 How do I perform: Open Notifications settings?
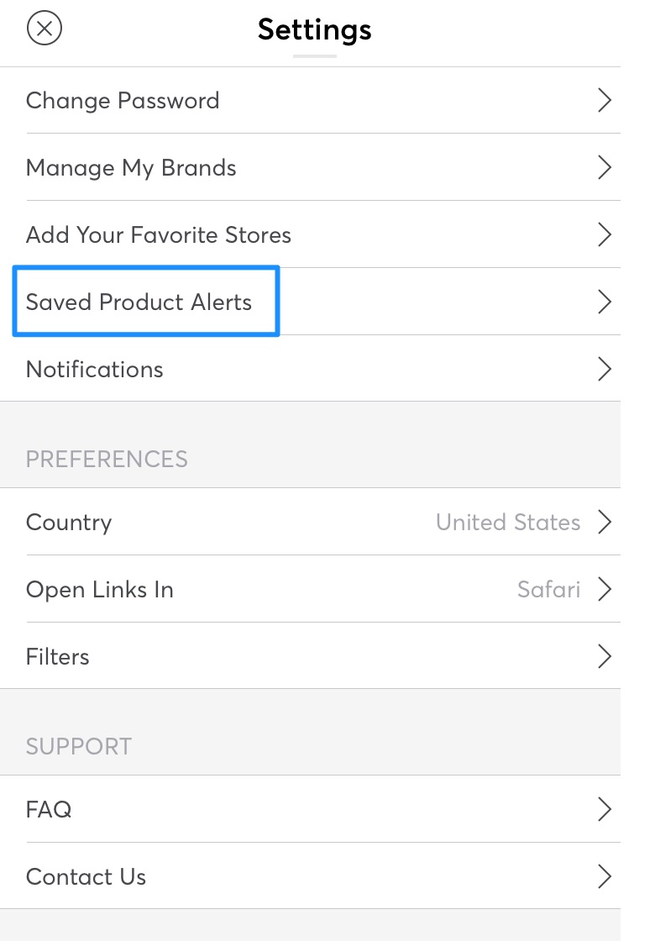click(310, 369)
